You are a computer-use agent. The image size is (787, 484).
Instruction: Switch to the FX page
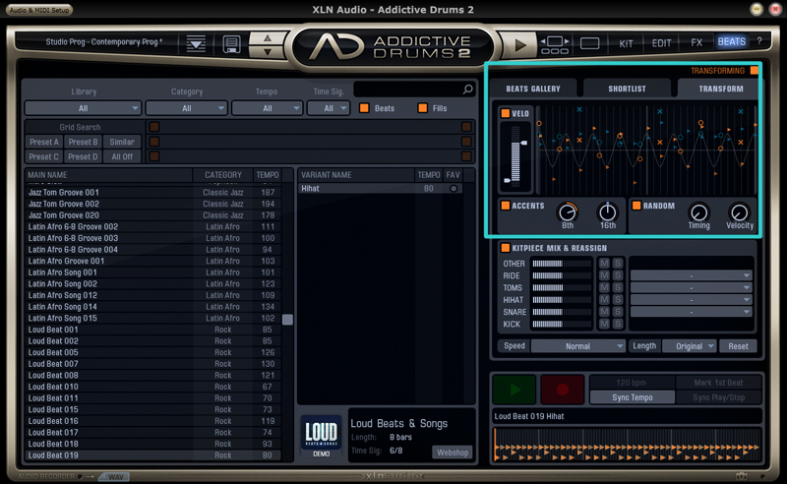(696, 43)
